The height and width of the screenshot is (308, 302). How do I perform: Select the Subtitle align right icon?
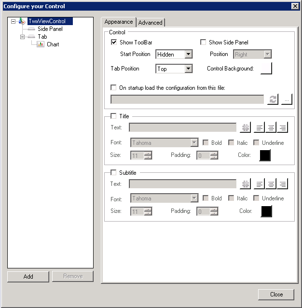[283, 184]
